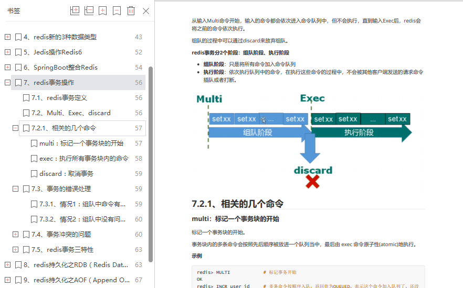Expand the 8、redis持久化之RDB bookmark
This screenshot has width=463, height=288.
8,265
